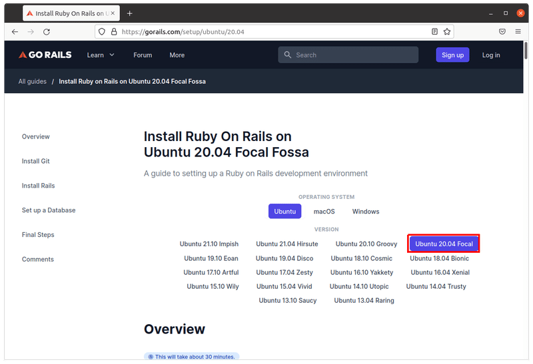The image size is (533, 364).
Task: Expand the Learn dropdown menu
Action: point(101,55)
